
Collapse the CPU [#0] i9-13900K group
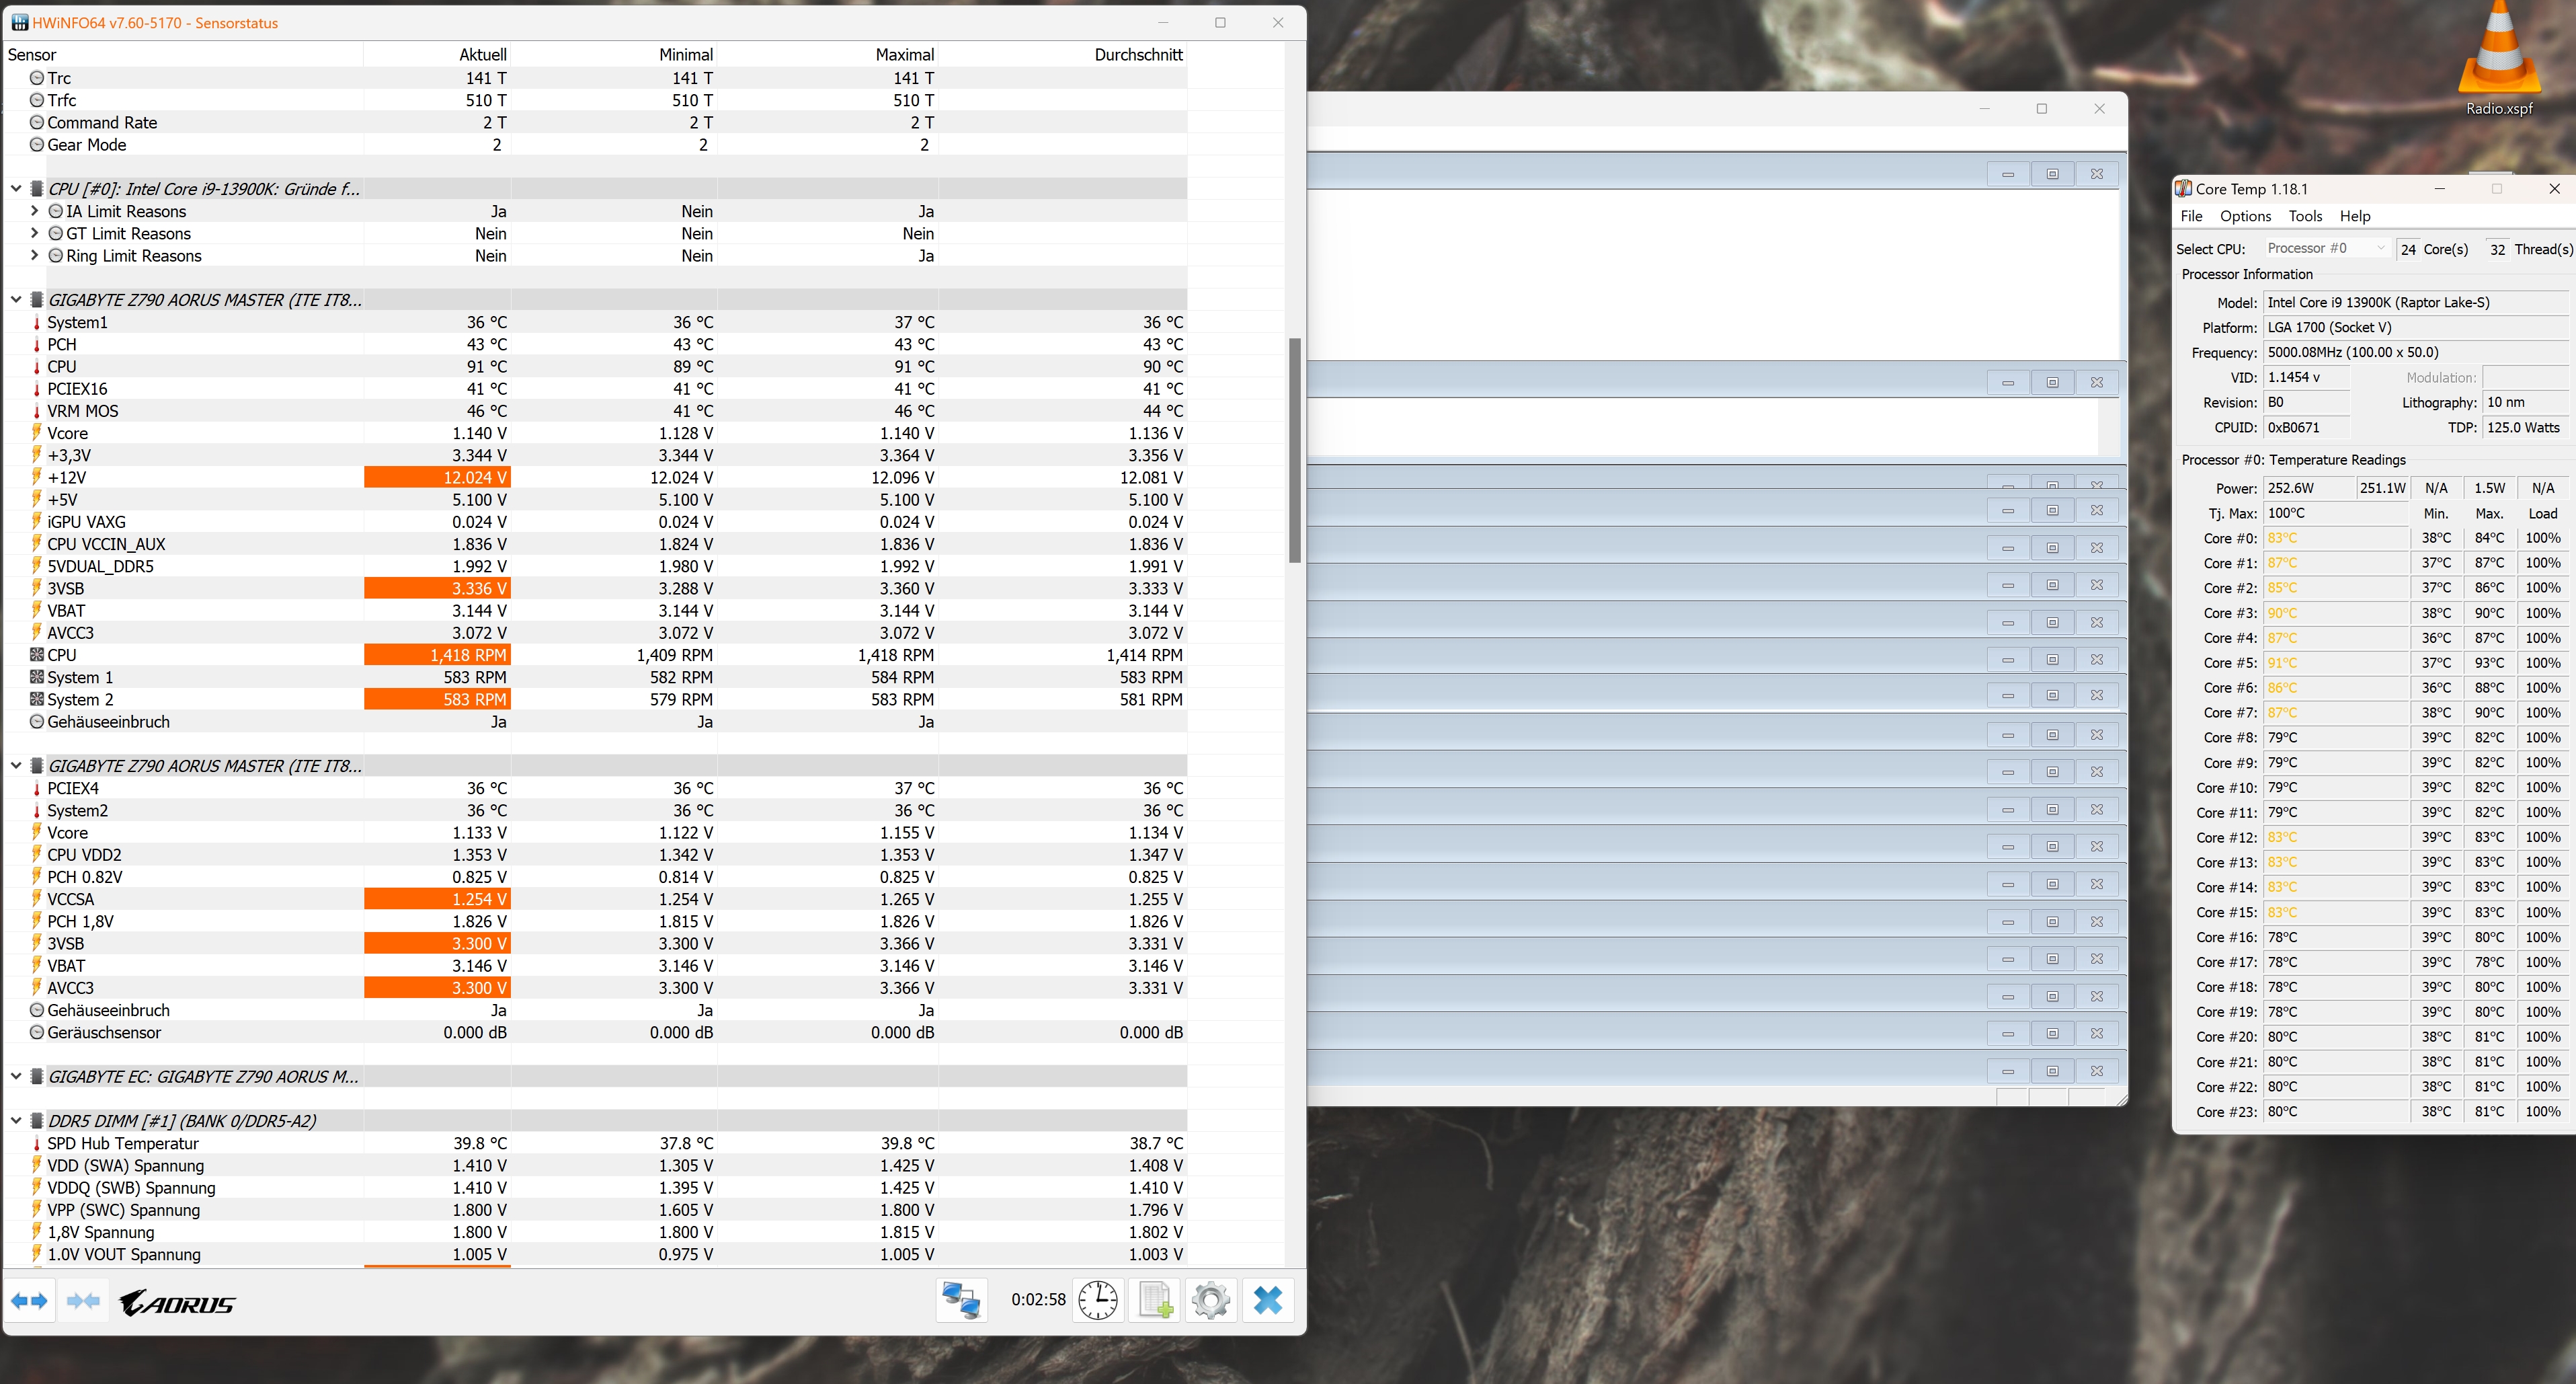(16, 188)
